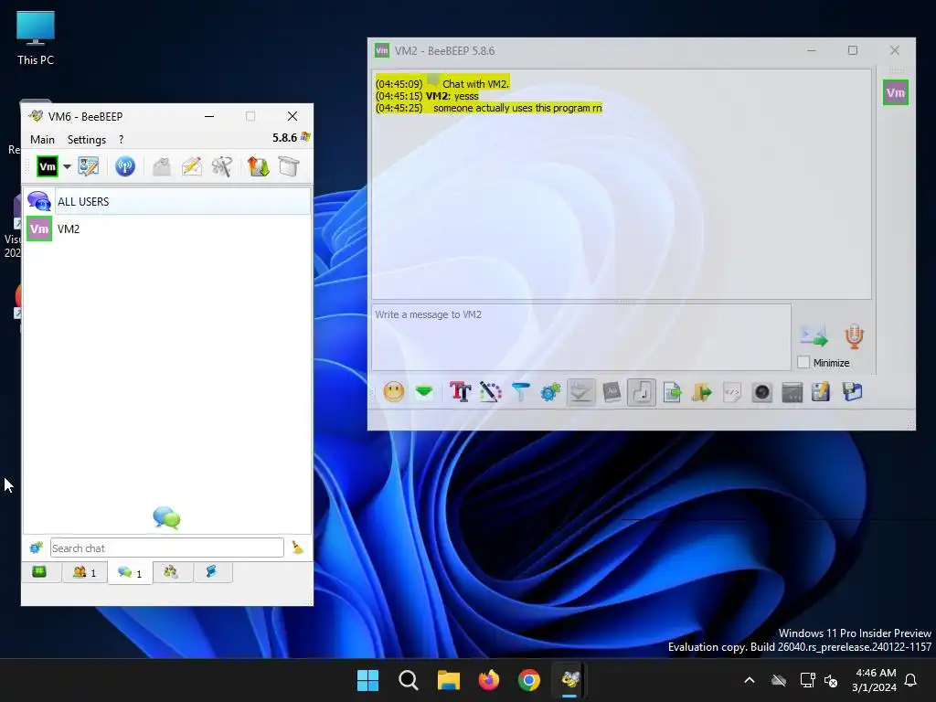Click the 5.8.6 version info icon

click(x=305, y=137)
